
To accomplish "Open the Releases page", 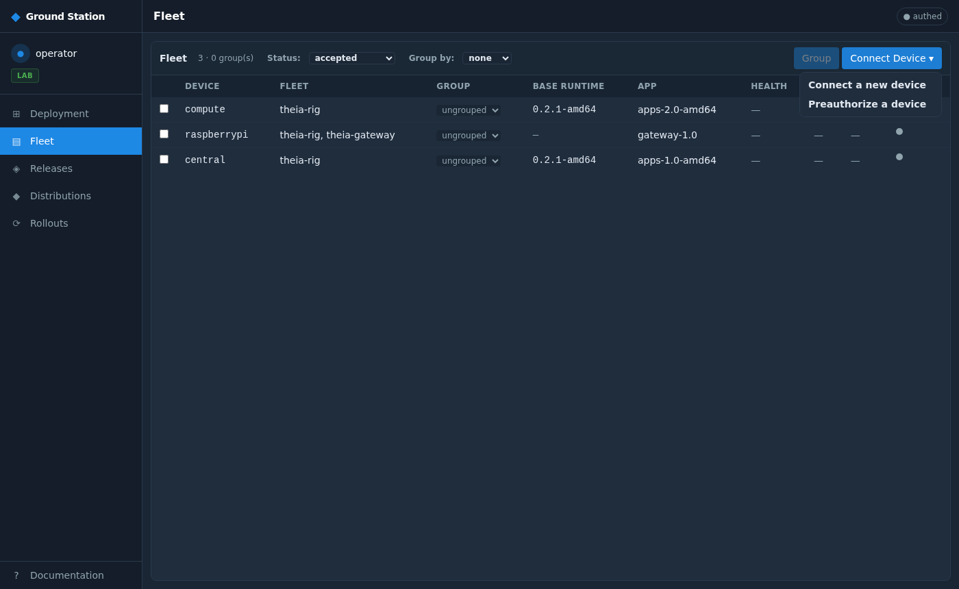I will pyautogui.click(x=71, y=168).
